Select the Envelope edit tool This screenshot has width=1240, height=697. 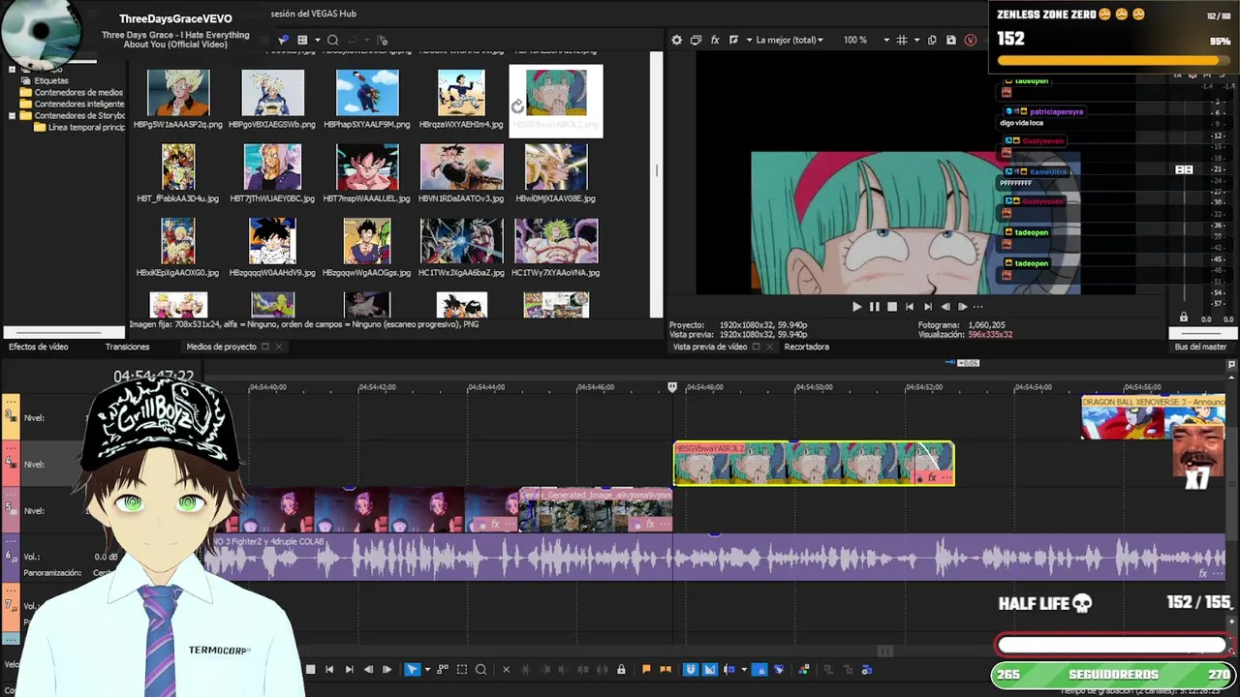[x=444, y=669]
